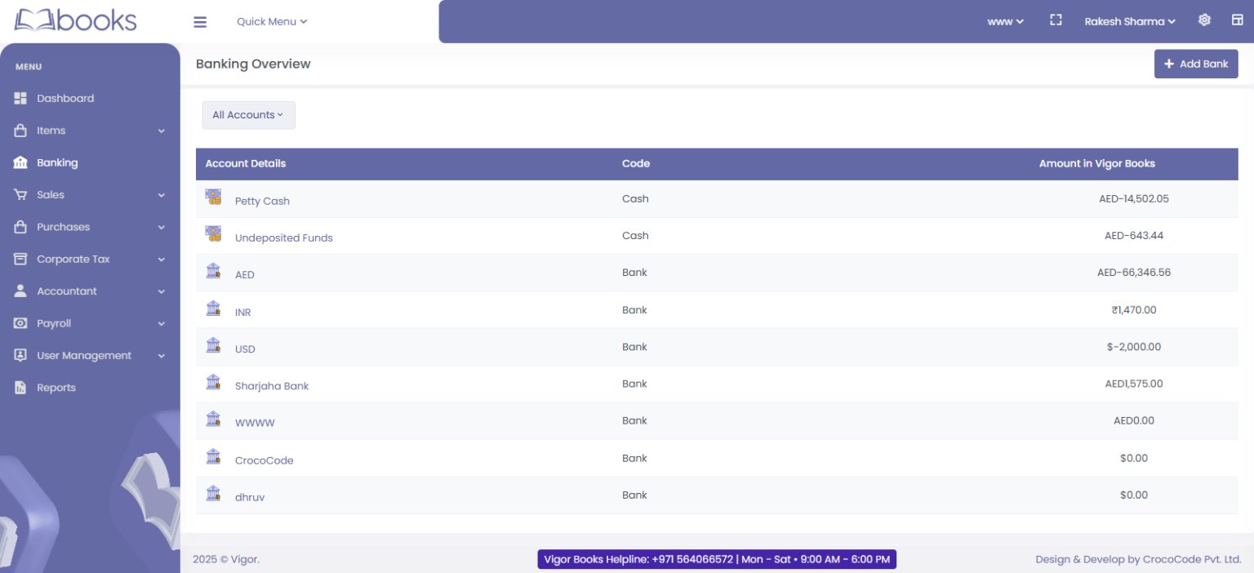Image resolution: width=1254 pixels, height=573 pixels.
Task: Click the Vigor books logo
Action: (x=75, y=20)
